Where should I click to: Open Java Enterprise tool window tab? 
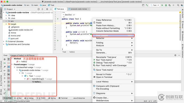pyautogui.click(x=79, y=98)
